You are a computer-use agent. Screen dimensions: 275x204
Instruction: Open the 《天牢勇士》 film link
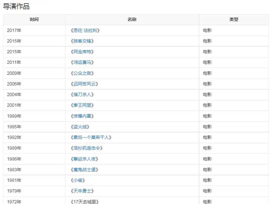82,191
